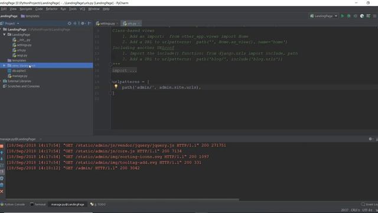Open the LandingPage run configuration dropdown

pyautogui.click(x=324, y=16)
